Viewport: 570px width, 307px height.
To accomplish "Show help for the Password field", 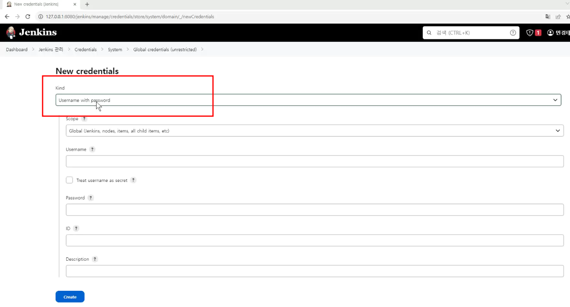I will 91,198.
